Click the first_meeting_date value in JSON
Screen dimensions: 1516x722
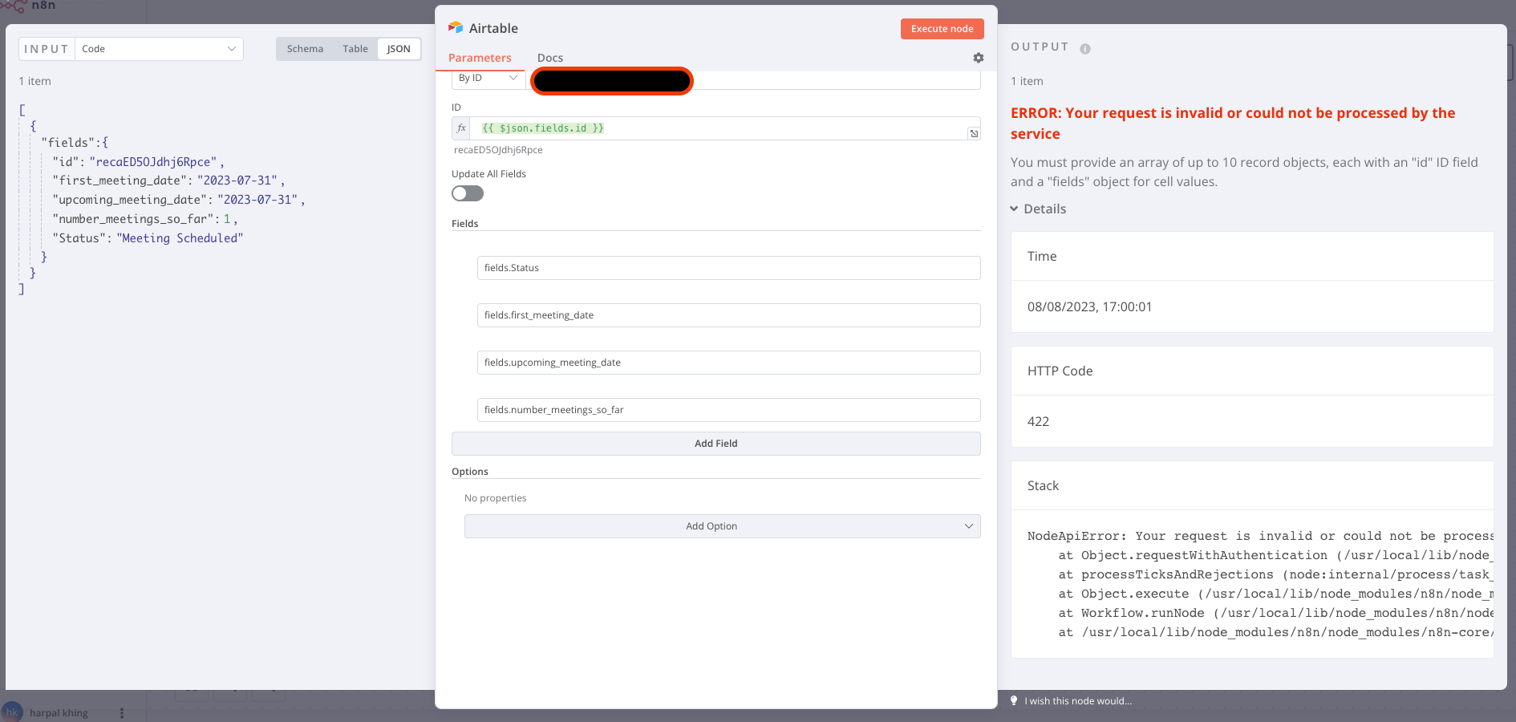pos(237,180)
